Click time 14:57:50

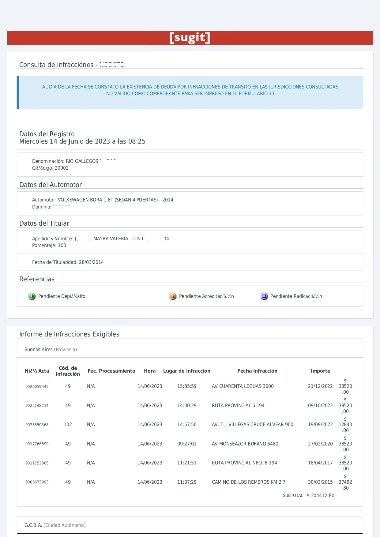pos(187,425)
